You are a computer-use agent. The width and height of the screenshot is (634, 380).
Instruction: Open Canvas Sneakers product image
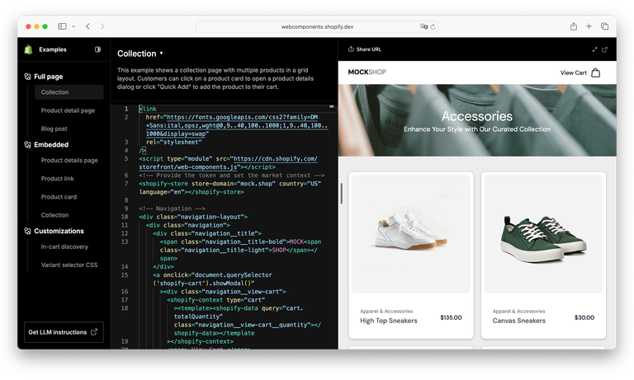pyautogui.click(x=543, y=234)
